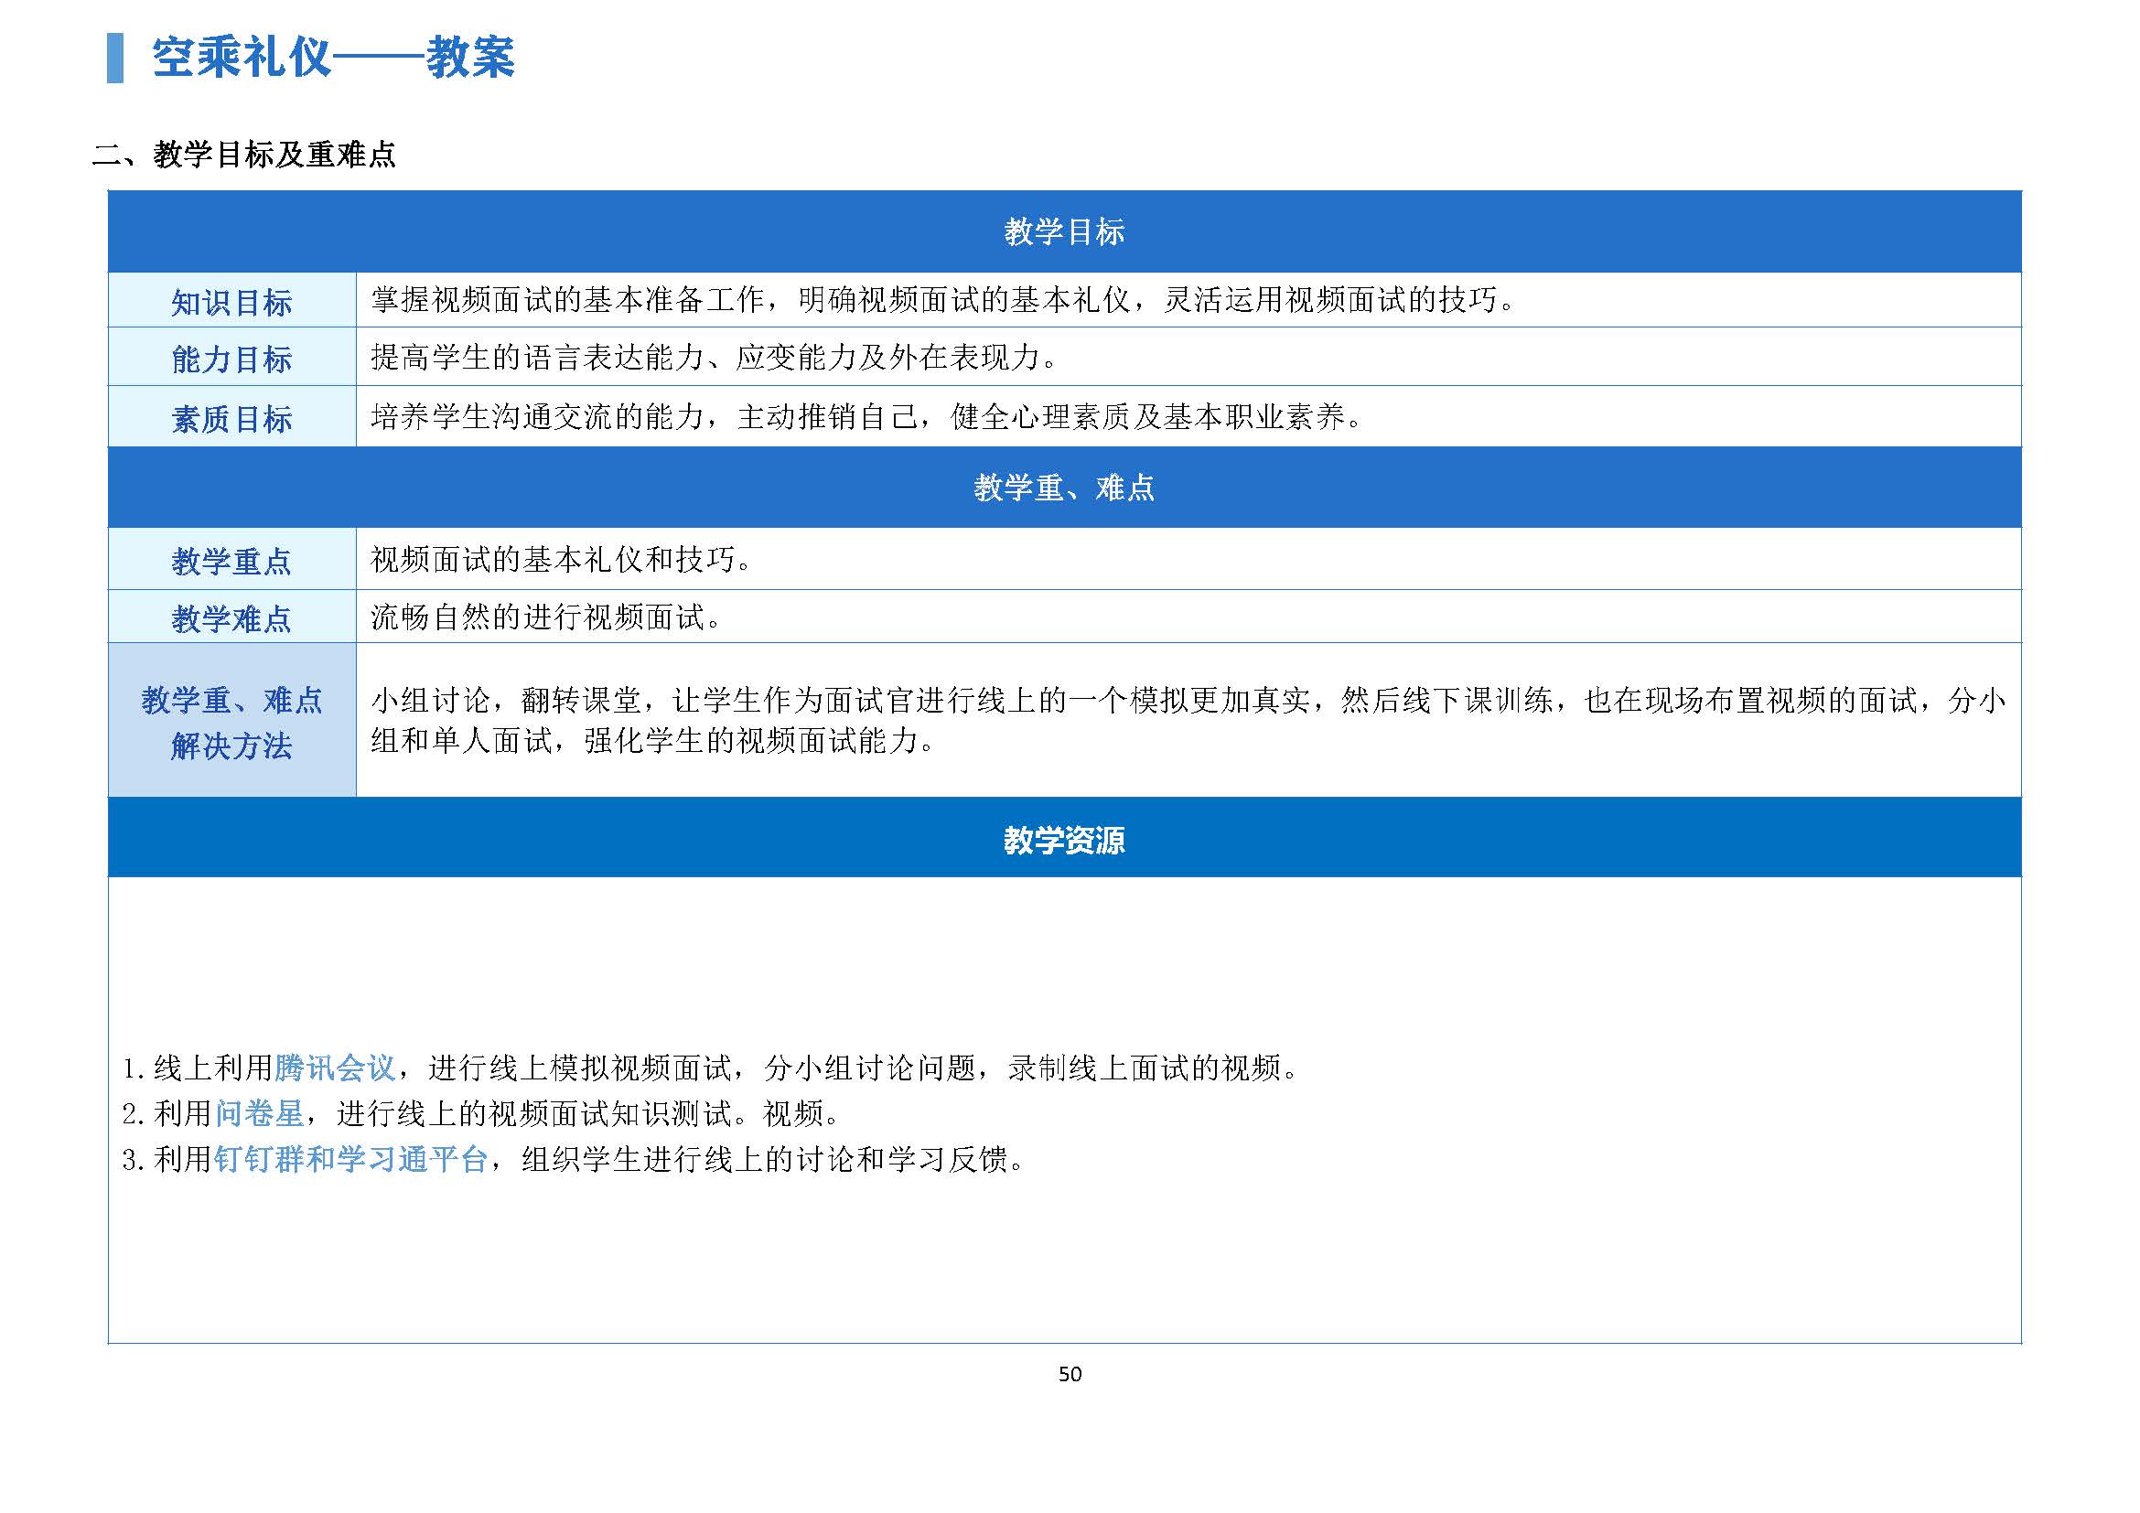Click the text starting 掌握视频面试的基本准备工作

click(944, 300)
